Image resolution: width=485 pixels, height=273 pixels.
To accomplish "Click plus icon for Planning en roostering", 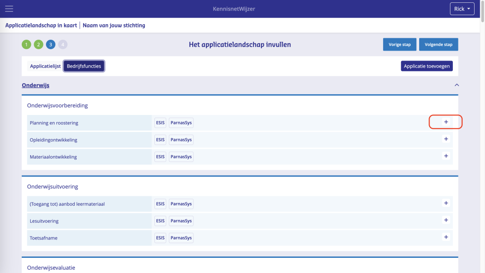I will click(446, 122).
